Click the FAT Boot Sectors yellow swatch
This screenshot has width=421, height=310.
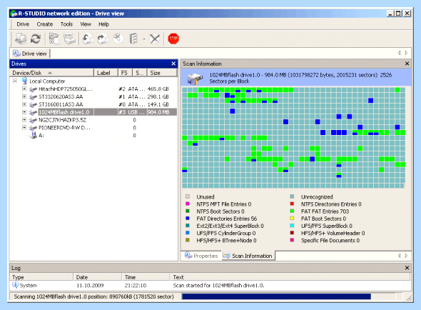[292, 219]
